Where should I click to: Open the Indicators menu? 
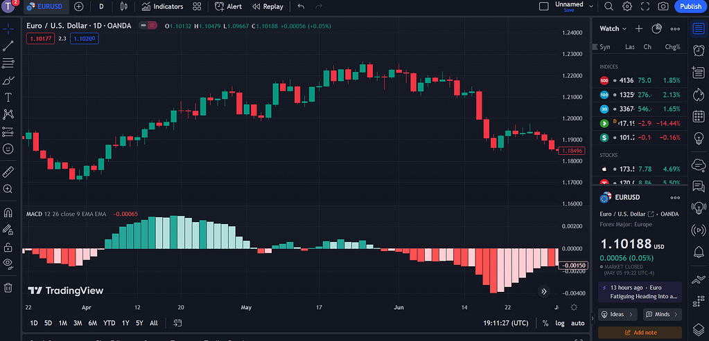pyautogui.click(x=162, y=6)
